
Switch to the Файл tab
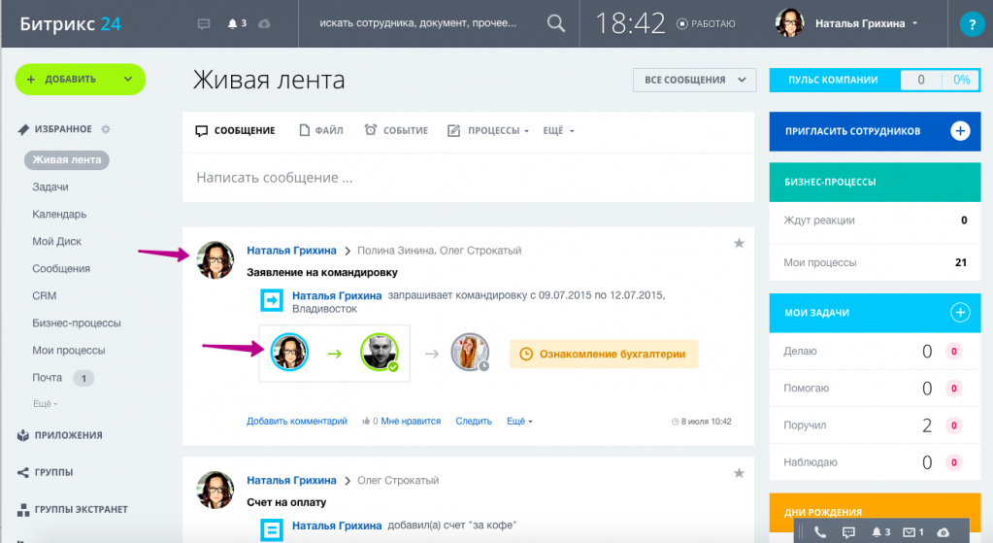point(321,130)
